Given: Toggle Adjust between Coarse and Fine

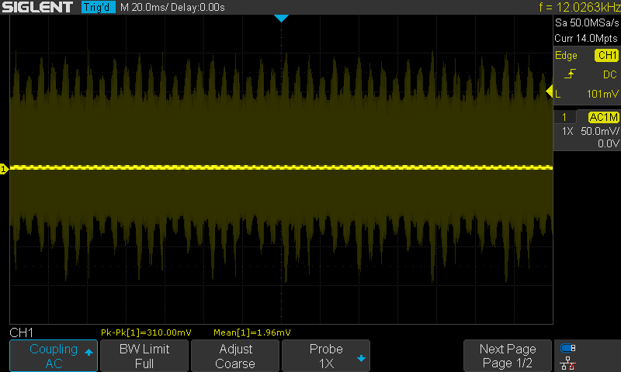Looking at the screenshot, I should click(x=234, y=356).
